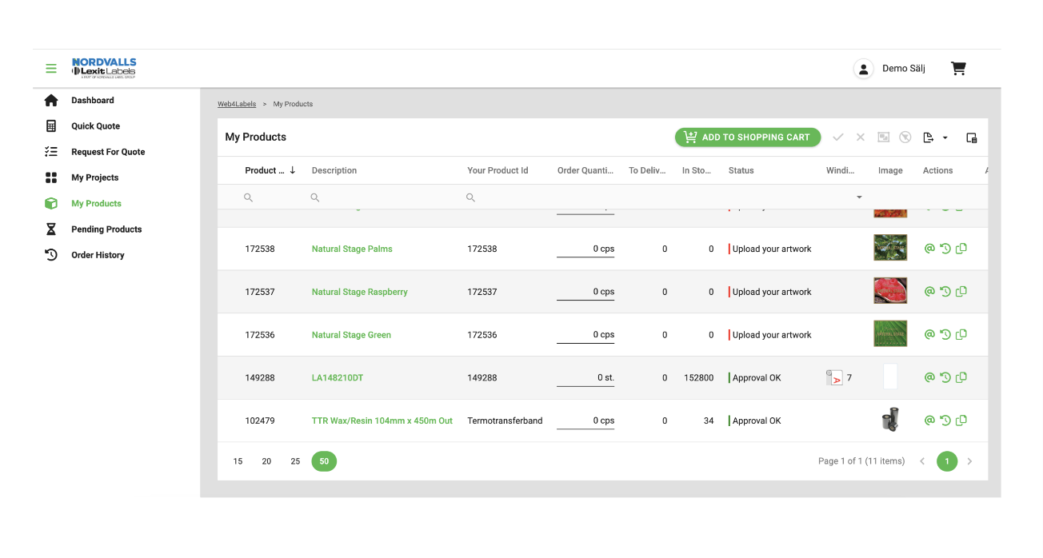1043x558 pixels.
Task: Open the PDF icon in LA148210DT row
Action: point(834,377)
